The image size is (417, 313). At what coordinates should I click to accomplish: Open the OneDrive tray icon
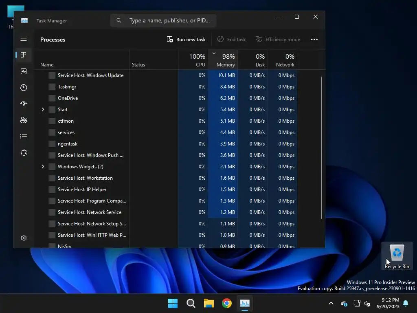344,303
